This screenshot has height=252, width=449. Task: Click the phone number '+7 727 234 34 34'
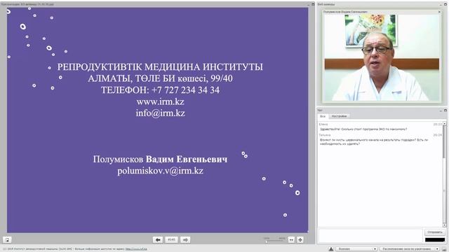(x=185, y=90)
